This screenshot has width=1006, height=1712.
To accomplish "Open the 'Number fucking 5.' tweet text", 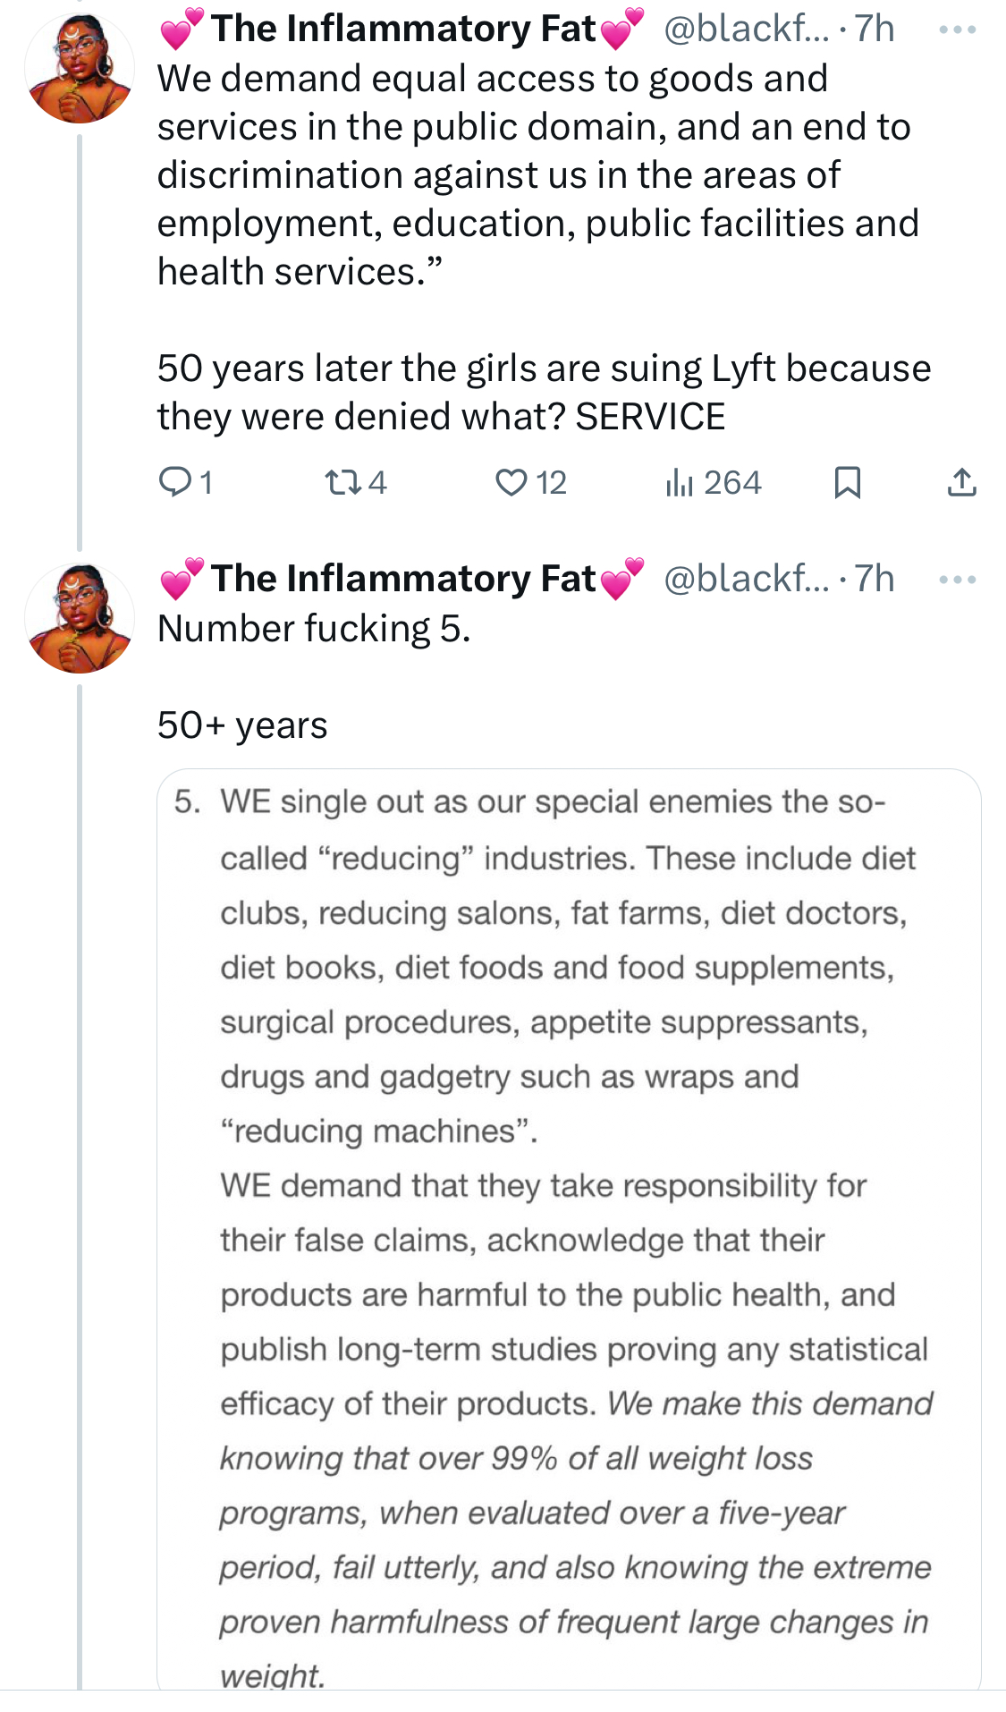I will [314, 629].
